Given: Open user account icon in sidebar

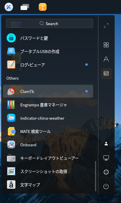Looking at the screenshot, I should coord(106,144).
